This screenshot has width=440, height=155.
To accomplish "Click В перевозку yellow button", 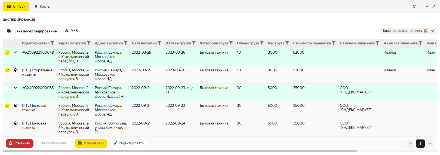I will 91,143.
